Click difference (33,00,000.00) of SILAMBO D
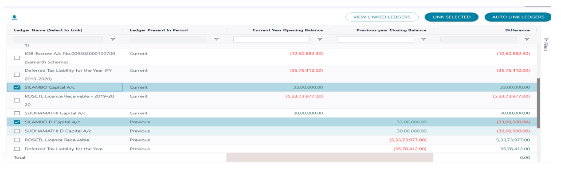561x180 pixels. [x=514, y=122]
